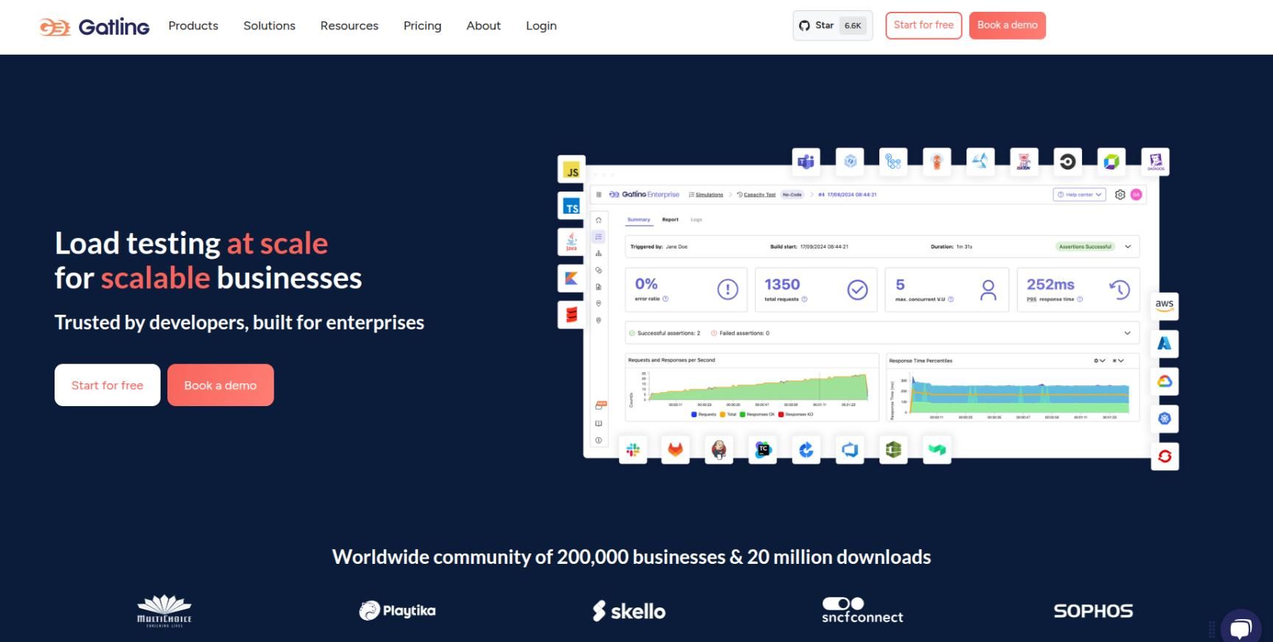The height and width of the screenshot is (642, 1273).
Task: Click the Kubernetes icon tile
Action: pyautogui.click(x=1165, y=419)
